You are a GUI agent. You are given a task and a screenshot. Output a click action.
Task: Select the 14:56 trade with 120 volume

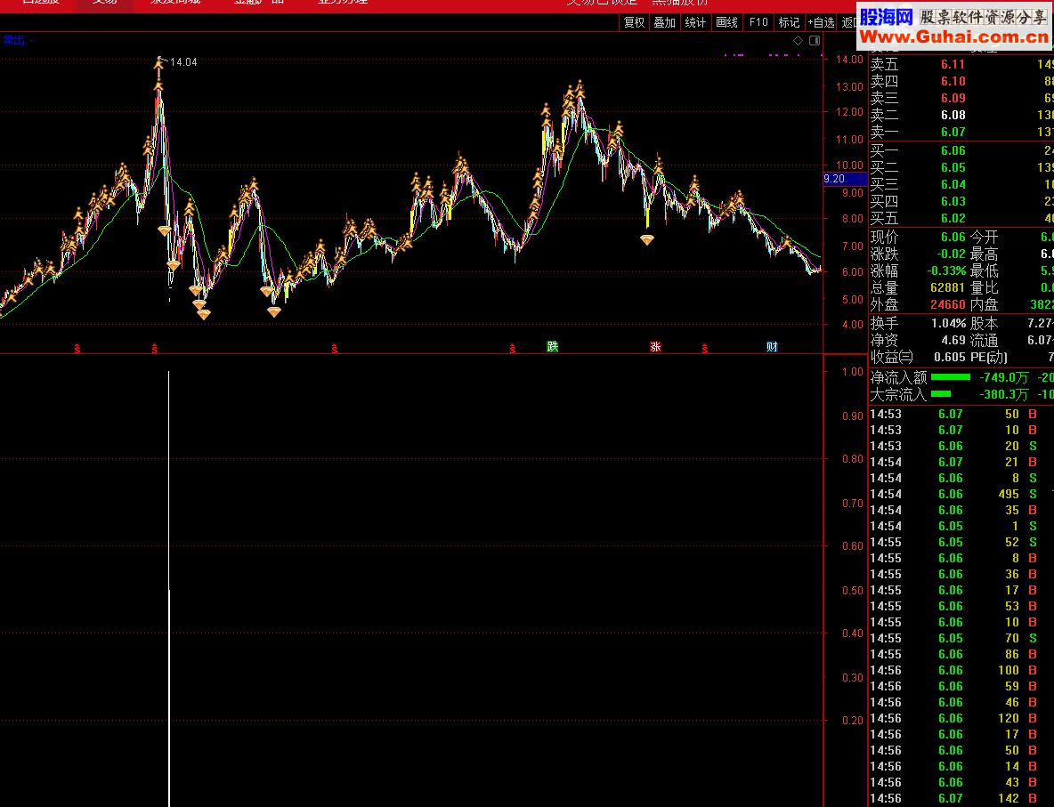coord(962,718)
